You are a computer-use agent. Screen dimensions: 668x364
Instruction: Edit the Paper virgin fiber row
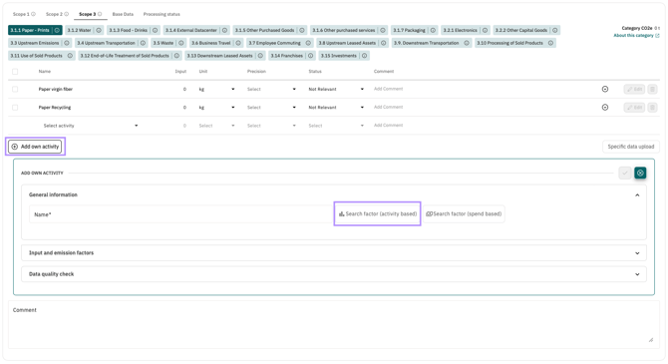(634, 89)
